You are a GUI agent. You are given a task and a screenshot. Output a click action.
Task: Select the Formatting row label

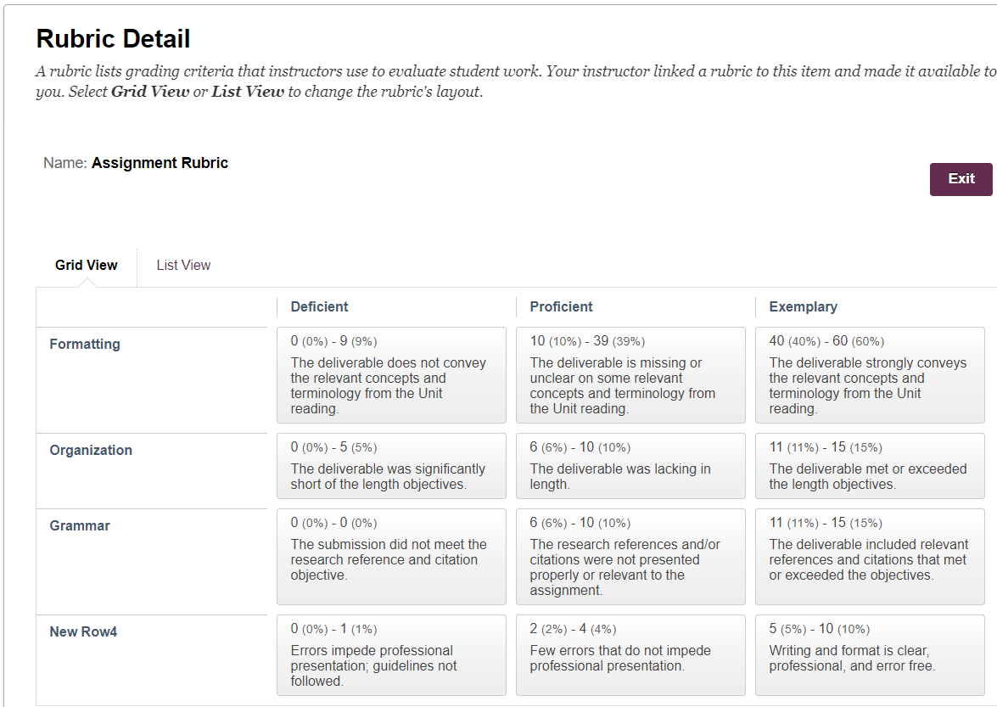coord(85,345)
